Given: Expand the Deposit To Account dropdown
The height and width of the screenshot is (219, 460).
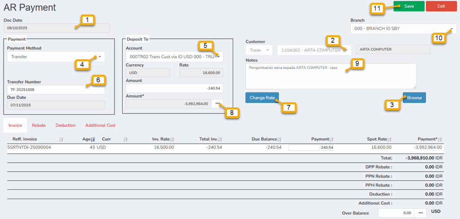Looking at the screenshot, I should click(x=174, y=57).
